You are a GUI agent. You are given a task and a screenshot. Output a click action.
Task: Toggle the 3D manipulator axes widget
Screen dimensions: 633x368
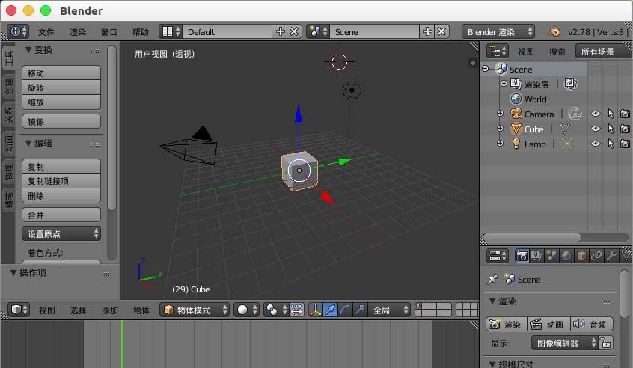point(315,310)
